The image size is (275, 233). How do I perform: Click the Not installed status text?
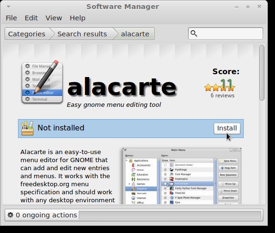pyautogui.click(x=61, y=128)
